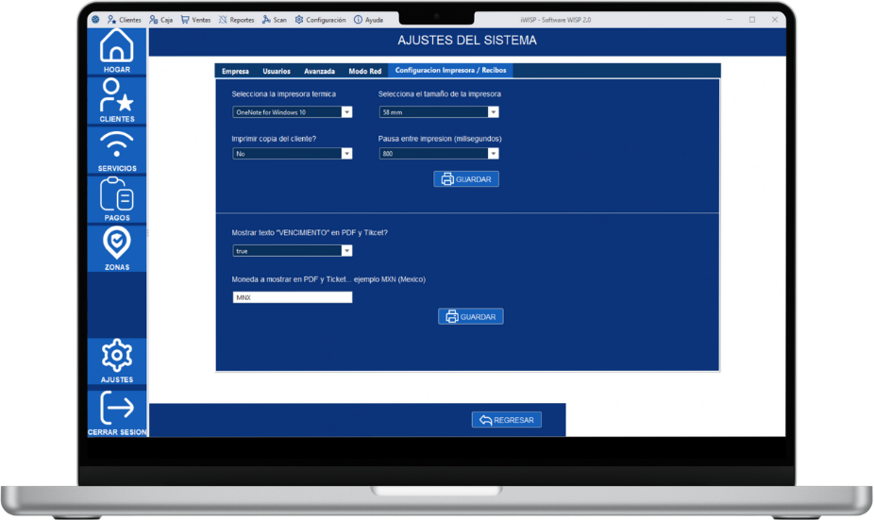Click the lower GUARDAR currency button
Screen dimensions: 874x520
pos(470,317)
